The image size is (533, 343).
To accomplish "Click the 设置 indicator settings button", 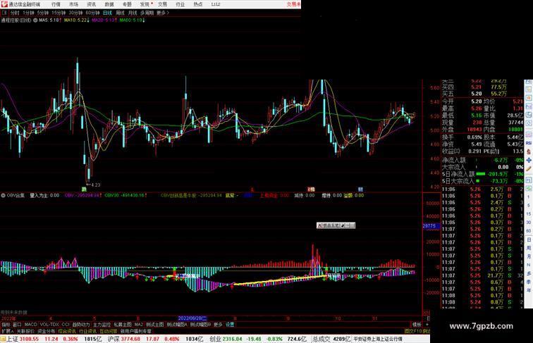I will click(230, 325).
